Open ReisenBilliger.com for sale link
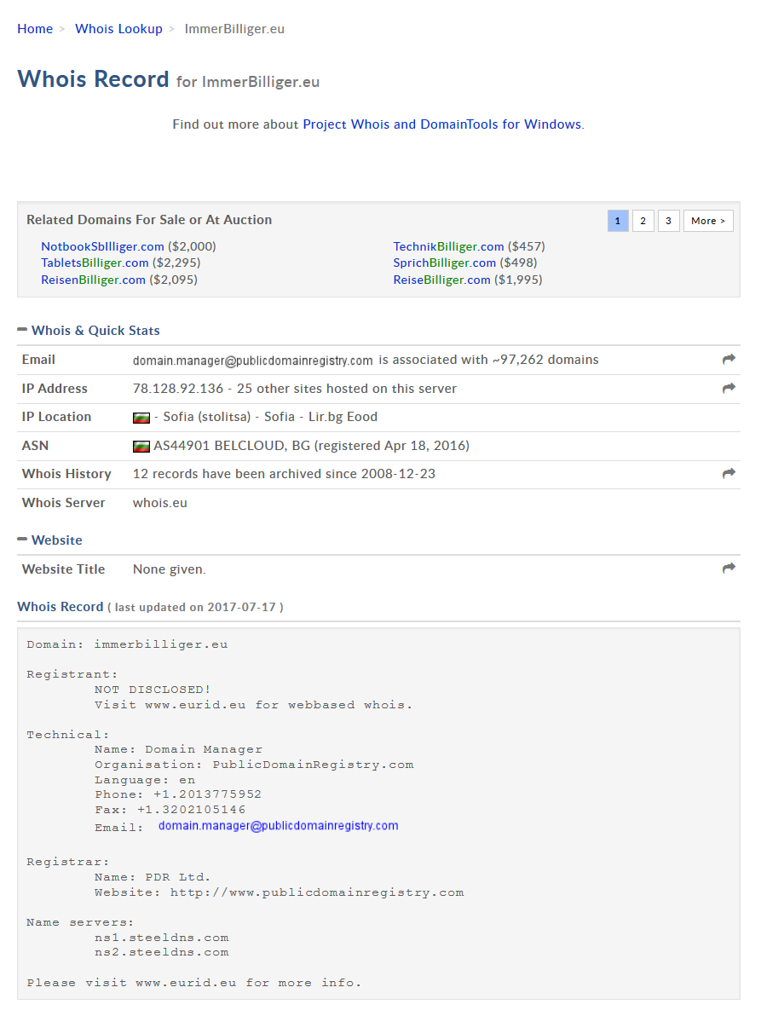761x1022 pixels. [93, 280]
